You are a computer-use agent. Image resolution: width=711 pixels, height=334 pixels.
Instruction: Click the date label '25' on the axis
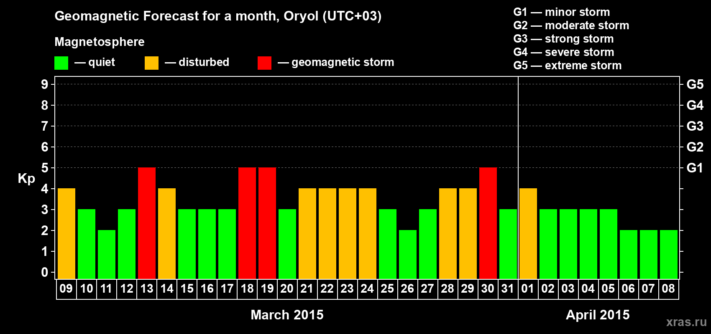[x=387, y=289]
